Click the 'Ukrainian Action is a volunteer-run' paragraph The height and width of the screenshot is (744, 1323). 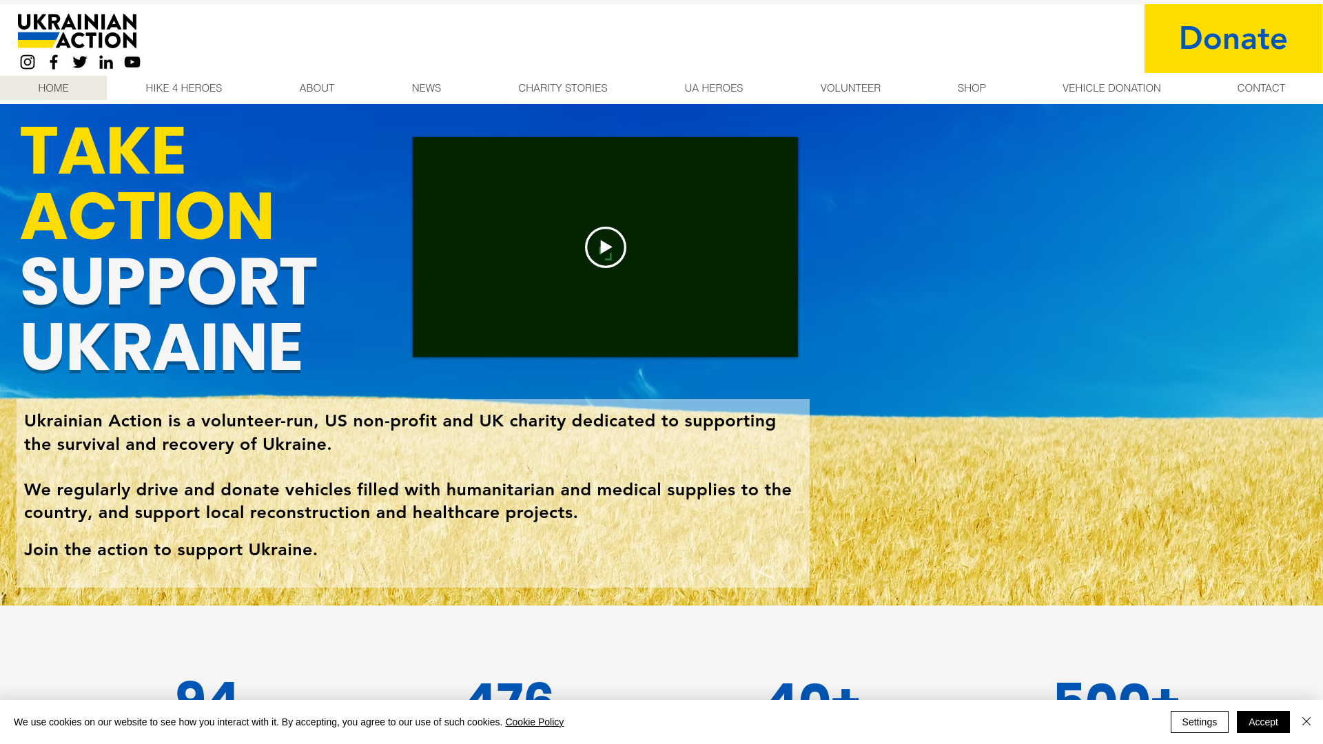click(x=400, y=433)
